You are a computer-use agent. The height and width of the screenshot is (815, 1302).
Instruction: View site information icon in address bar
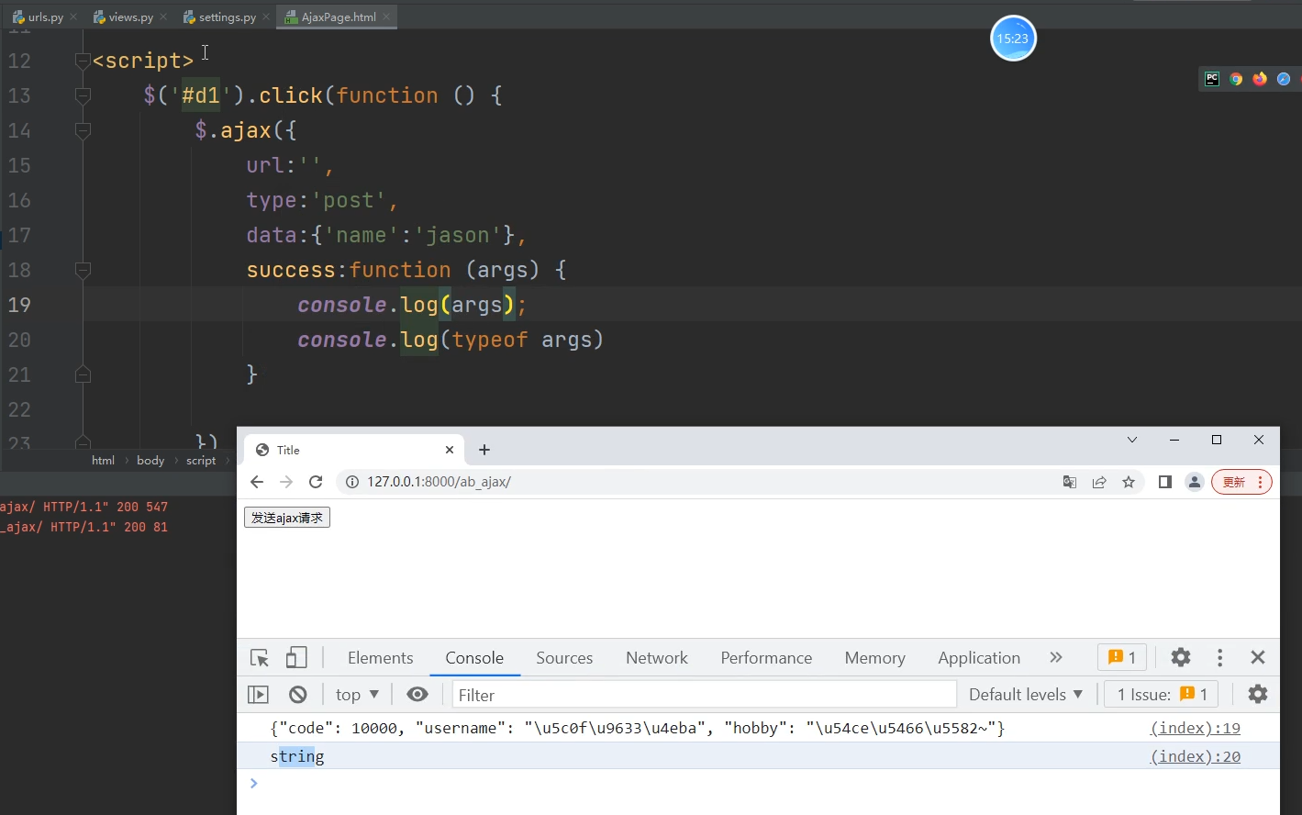pyautogui.click(x=352, y=482)
